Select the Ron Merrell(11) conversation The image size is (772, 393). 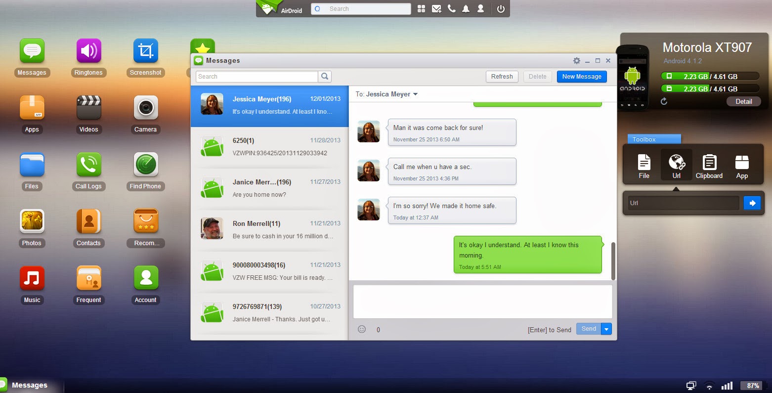click(269, 231)
